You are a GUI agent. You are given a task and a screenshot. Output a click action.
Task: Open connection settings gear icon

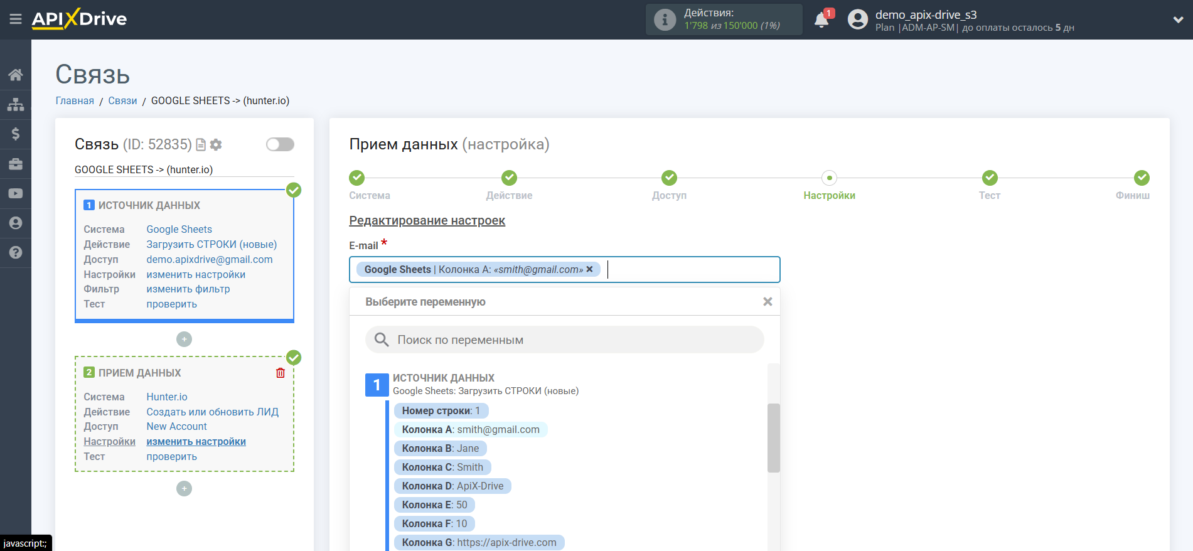[x=216, y=145]
